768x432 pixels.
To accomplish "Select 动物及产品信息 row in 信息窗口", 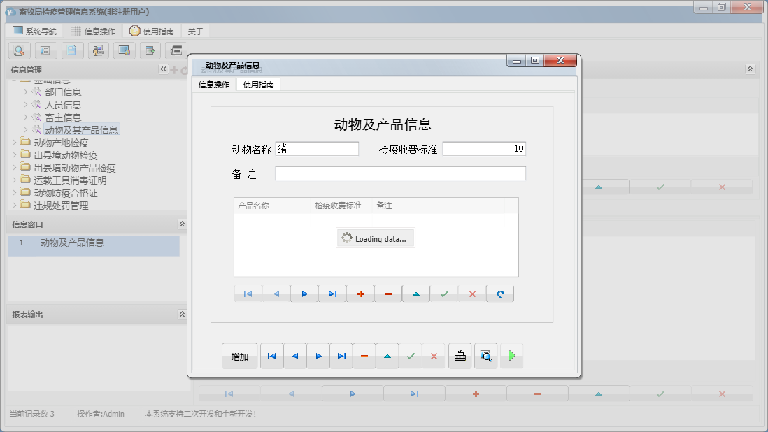I will click(94, 245).
